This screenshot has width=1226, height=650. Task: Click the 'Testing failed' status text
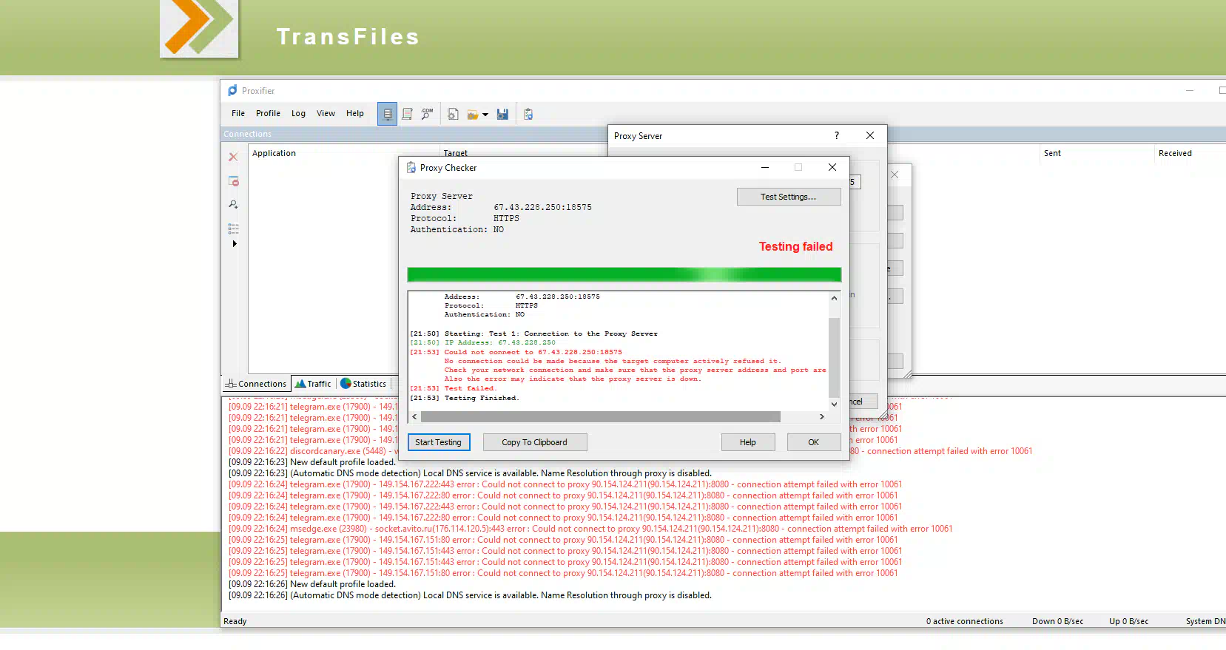[796, 247]
